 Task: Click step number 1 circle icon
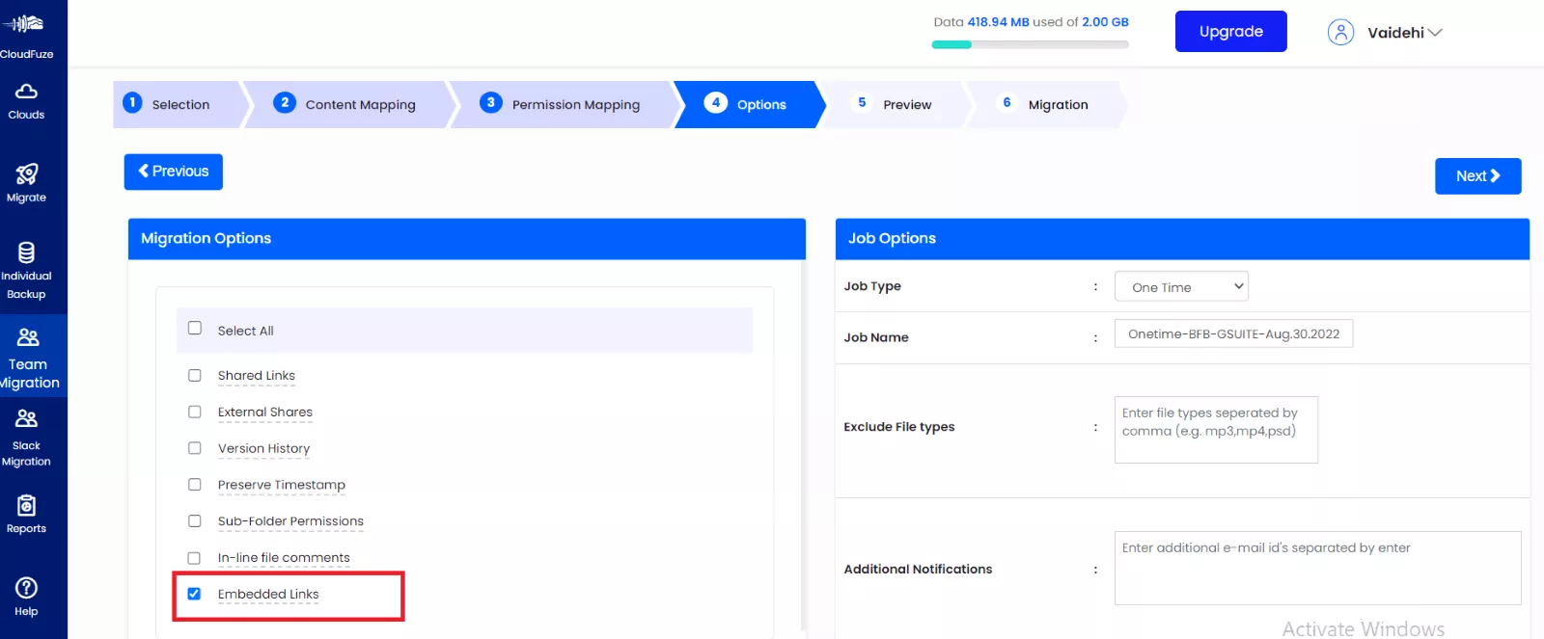[x=132, y=102]
